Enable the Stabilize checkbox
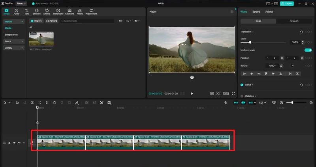Image resolution: width=316 pixels, height=167 pixels. click(x=242, y=96)
